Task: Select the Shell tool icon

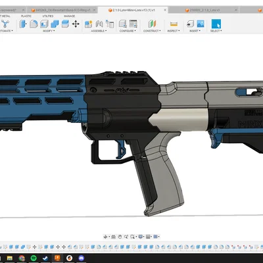Action: pyautogui.click(x=44, y=24)
